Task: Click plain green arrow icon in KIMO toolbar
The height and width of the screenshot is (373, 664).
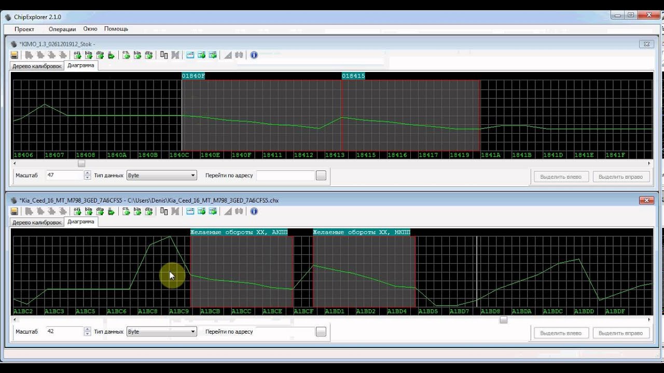Action: [x=111, y=55]
